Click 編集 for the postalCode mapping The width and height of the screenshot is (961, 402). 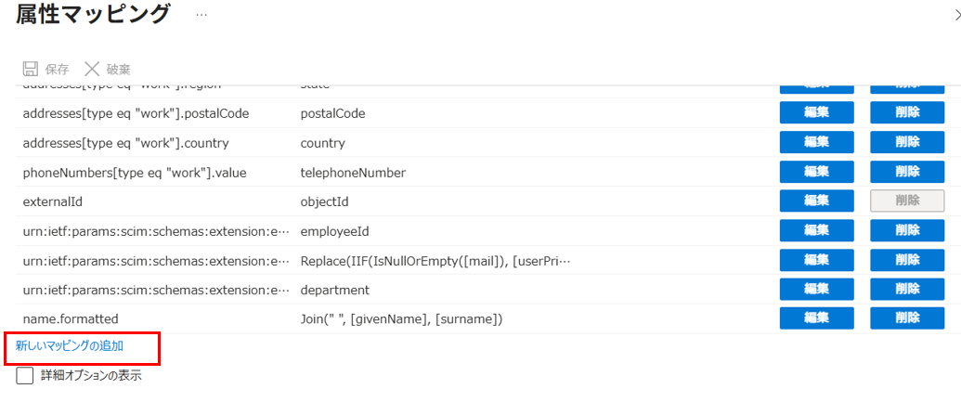[816, 113]
